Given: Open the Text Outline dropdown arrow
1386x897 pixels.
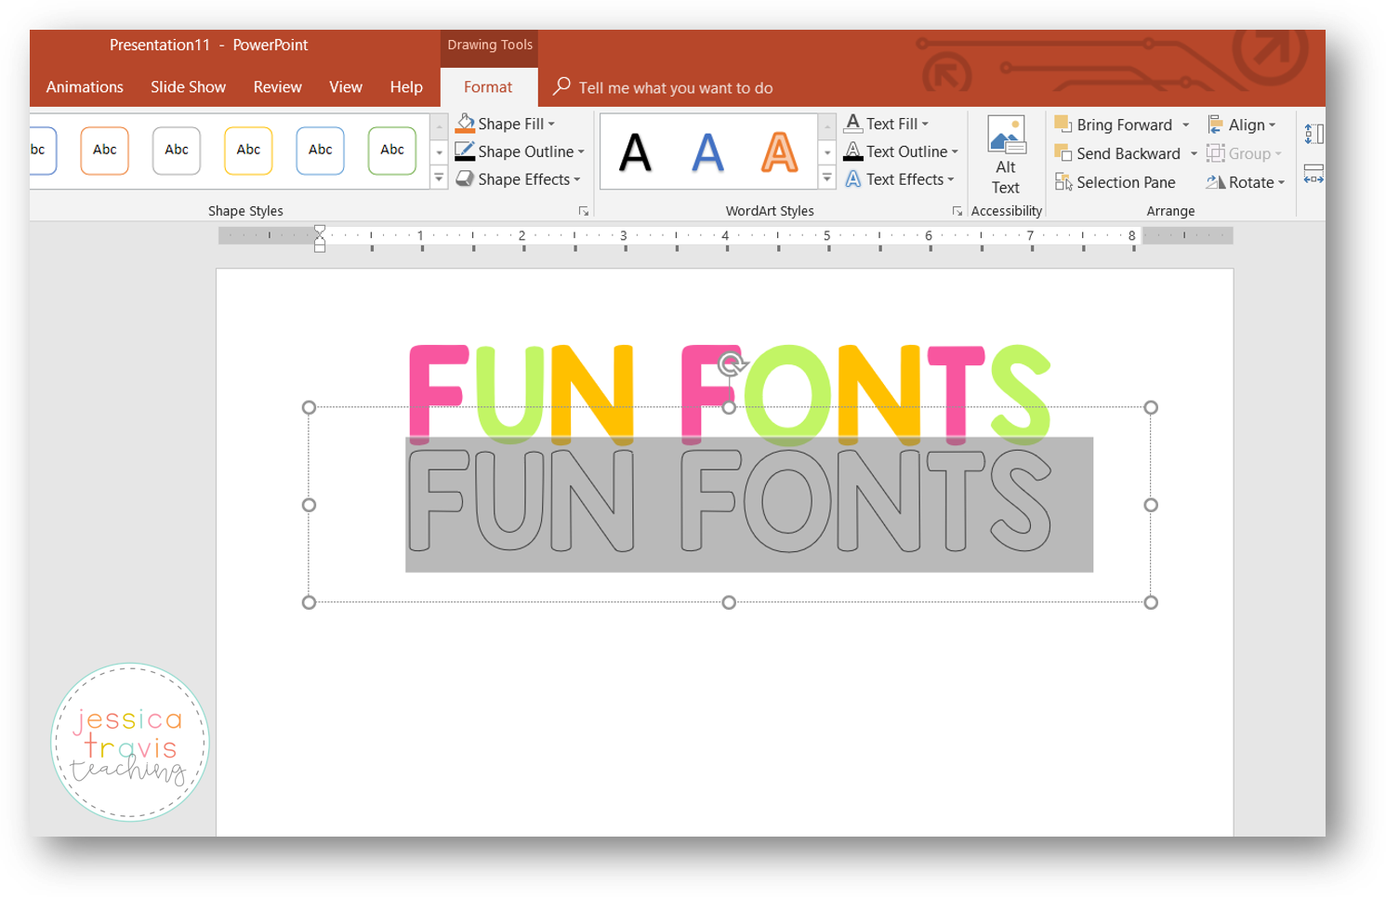Looking at the screenshot, I should (x=955, y=152).
